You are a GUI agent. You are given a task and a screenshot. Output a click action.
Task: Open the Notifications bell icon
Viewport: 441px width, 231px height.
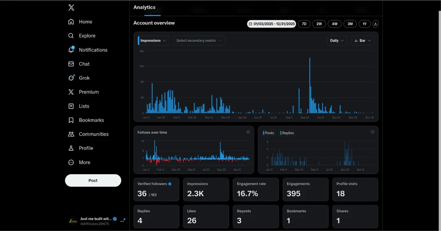pos(71,50)
